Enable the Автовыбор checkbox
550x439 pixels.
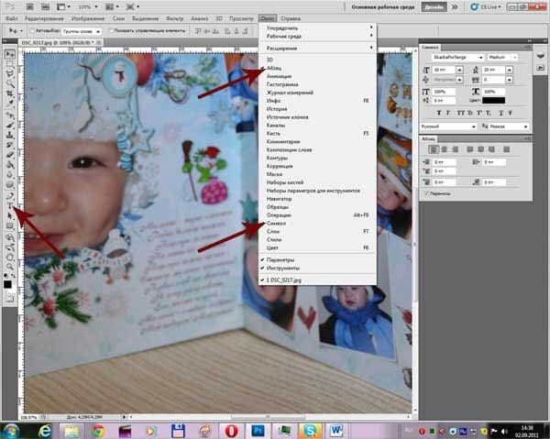coord(32,31)
